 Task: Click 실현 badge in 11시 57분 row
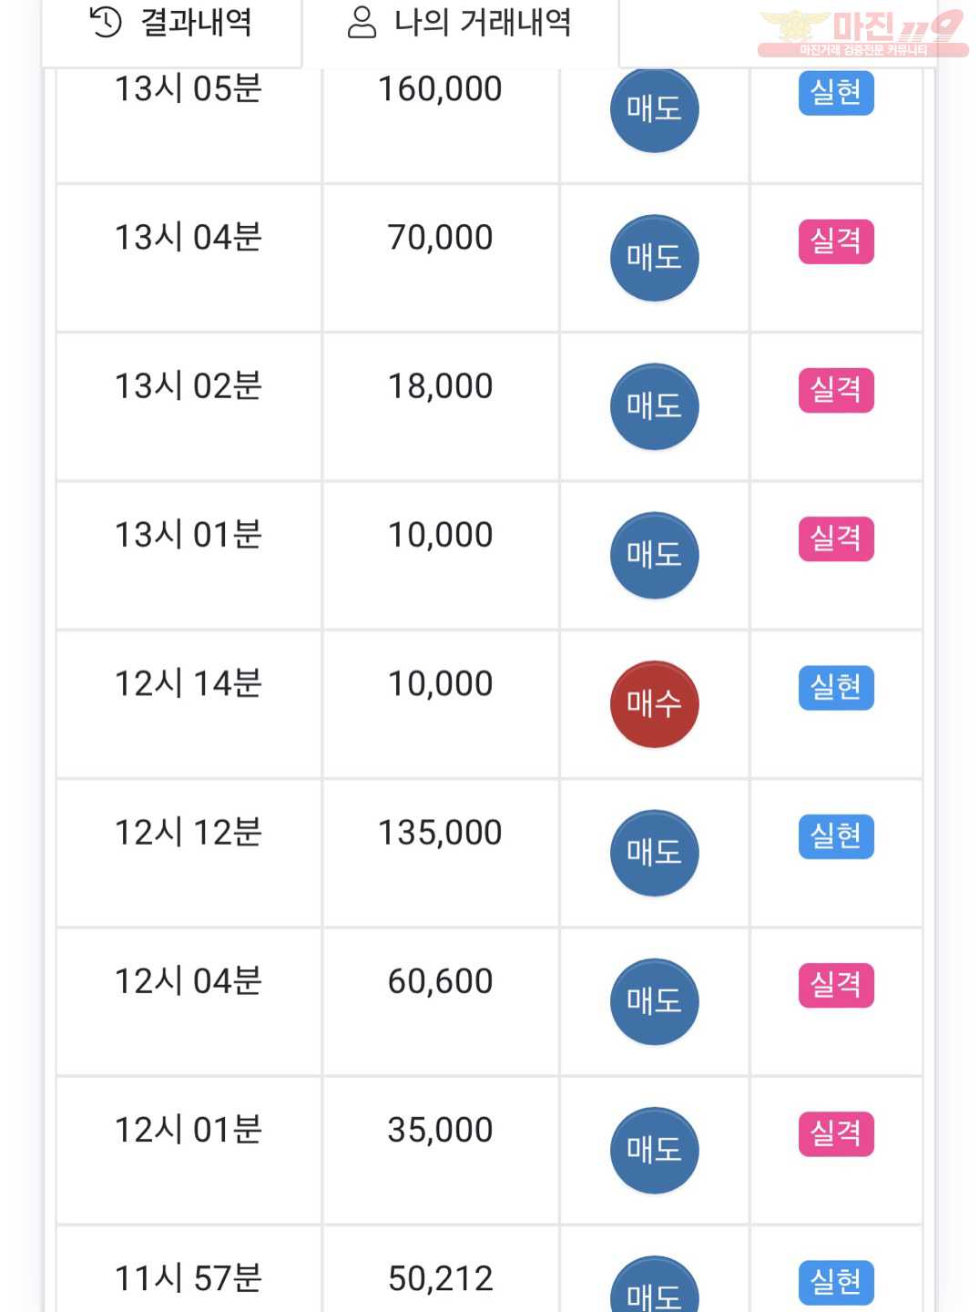coord(836,1283)
